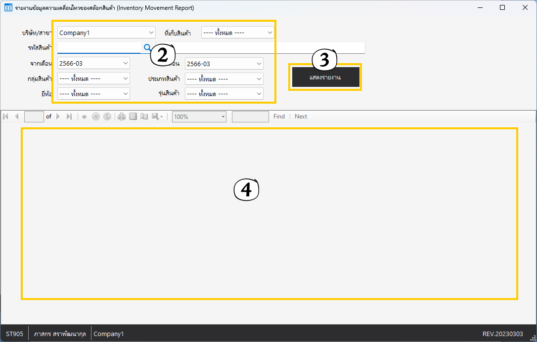Go to next report page arrow
The width and height of the screenshot is (537, 342).
pos(58,116)
